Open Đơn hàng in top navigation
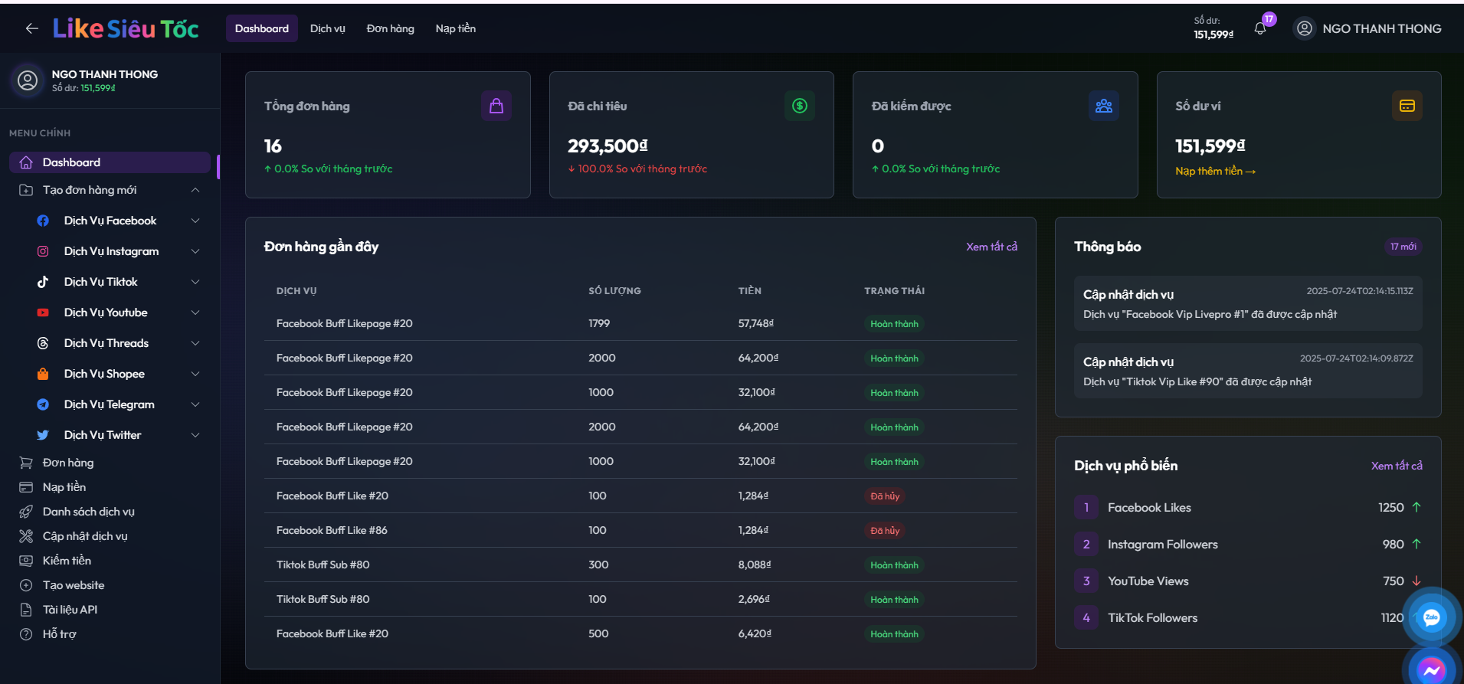This screenshot has height=684, width=1464. [x=390, y=29]
